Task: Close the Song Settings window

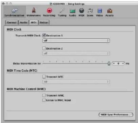Action: click(3, 4)
